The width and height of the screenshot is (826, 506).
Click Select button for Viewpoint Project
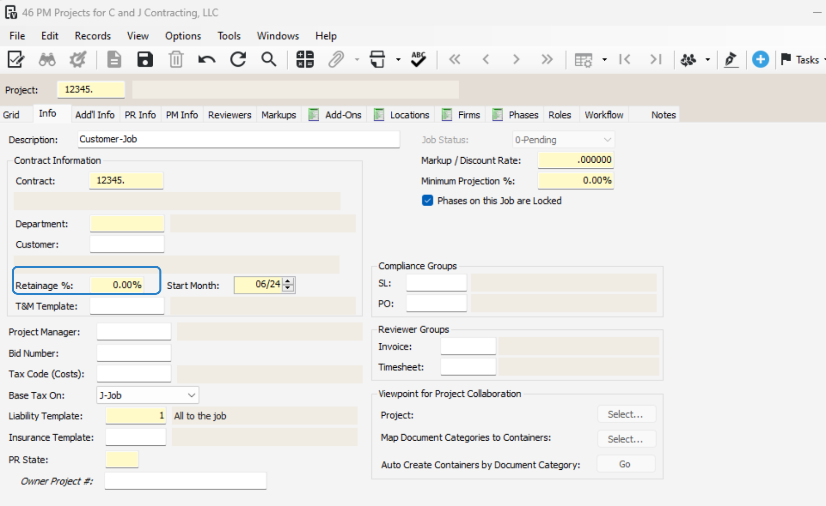(x=626, y=414)
